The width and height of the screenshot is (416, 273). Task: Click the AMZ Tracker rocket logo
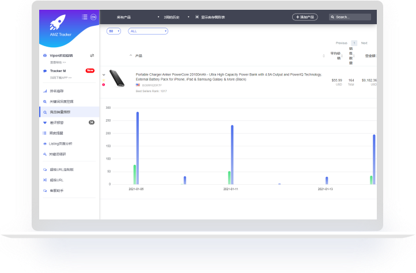pos(58,25)
